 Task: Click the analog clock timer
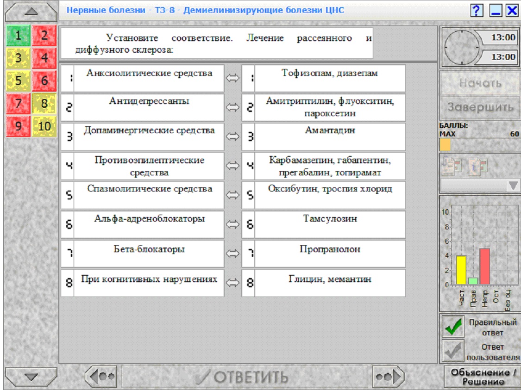[x=461, y=48]
